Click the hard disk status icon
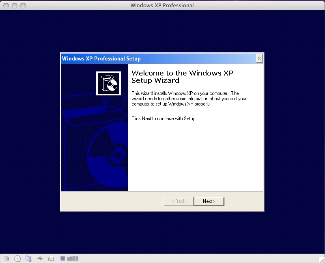 (x=6, y=258)
